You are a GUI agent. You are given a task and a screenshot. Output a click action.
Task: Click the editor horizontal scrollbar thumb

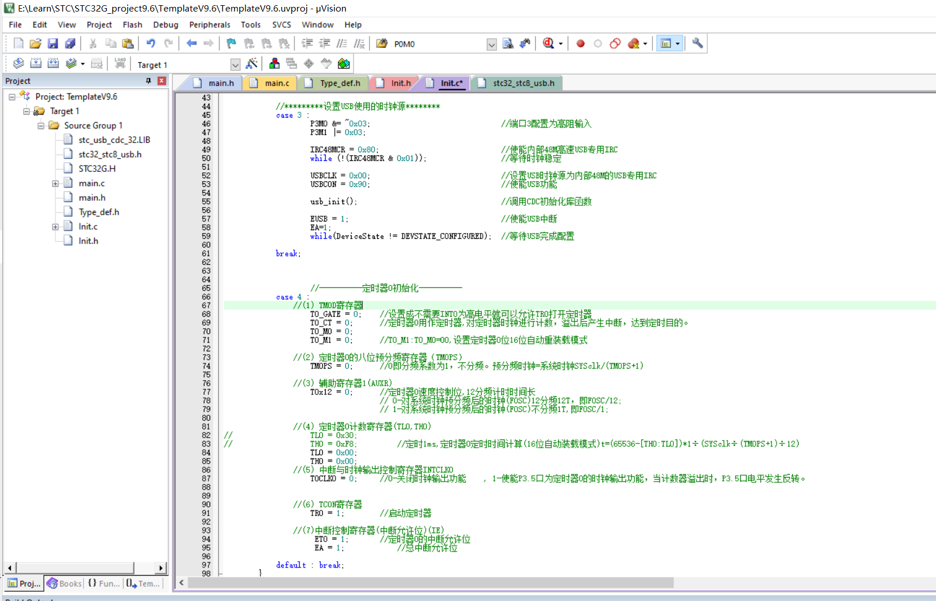pos(431,583)
